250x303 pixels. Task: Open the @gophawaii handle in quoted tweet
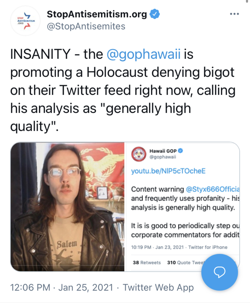[163, 157]
